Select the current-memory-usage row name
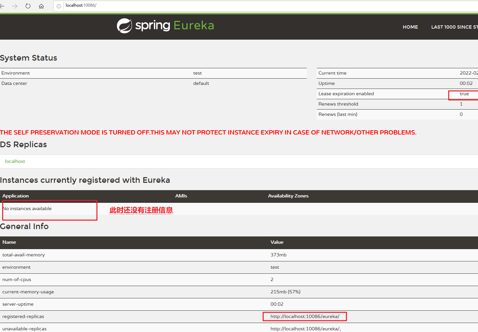 (28, 292)
